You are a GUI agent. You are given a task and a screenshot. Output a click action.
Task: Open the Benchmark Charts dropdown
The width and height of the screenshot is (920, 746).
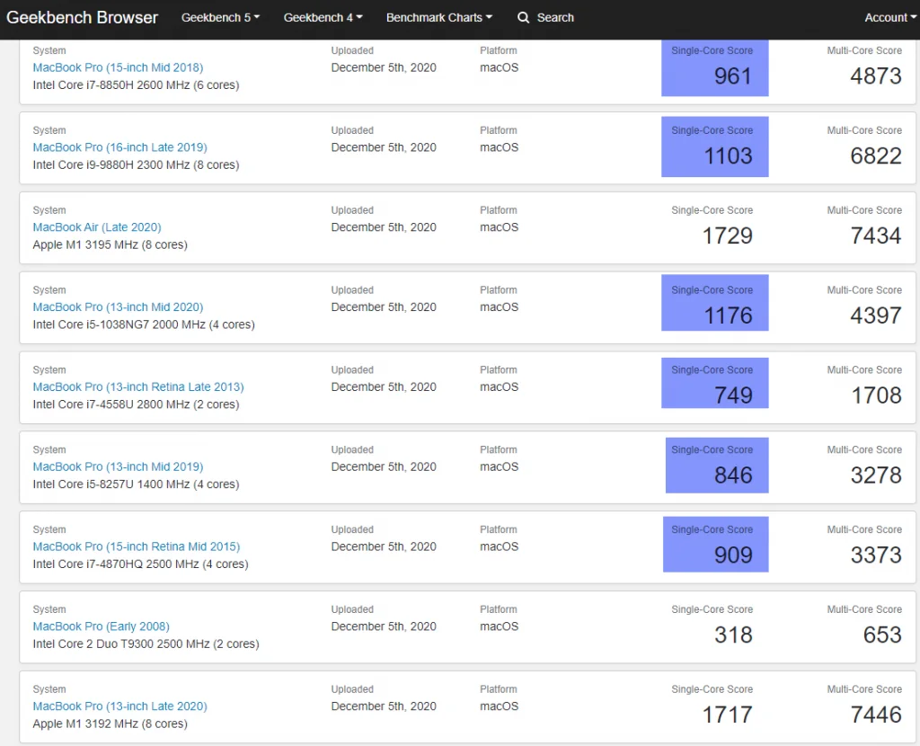[439, 18]
